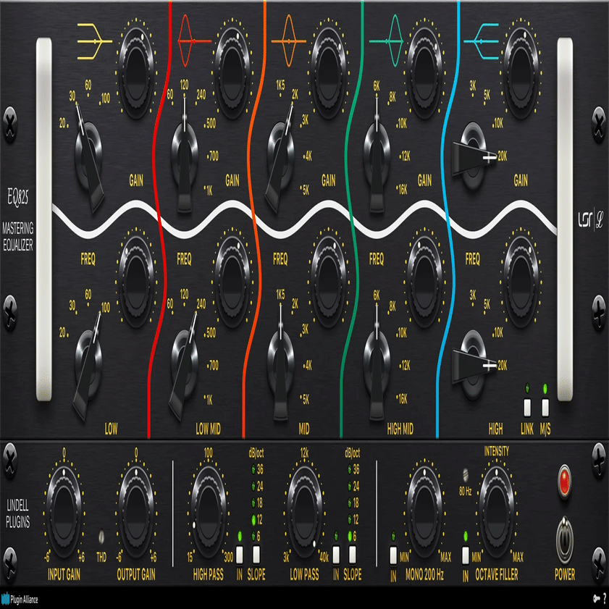
Task: Click the upper row "5K" mid frequency label
Action: (306, 190)
